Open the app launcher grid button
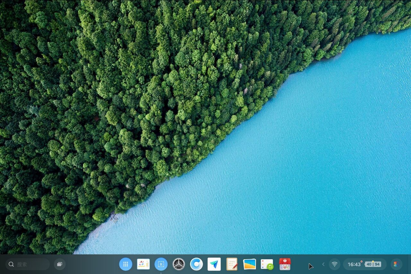Image resolution: width=411 pixels, height=274 pixels. click(x=126, y=264)
